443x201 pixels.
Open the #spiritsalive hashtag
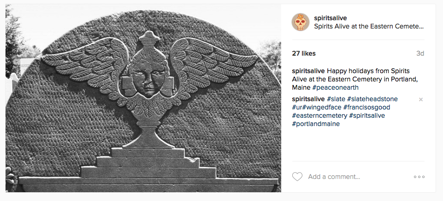(x=367, y=115)
